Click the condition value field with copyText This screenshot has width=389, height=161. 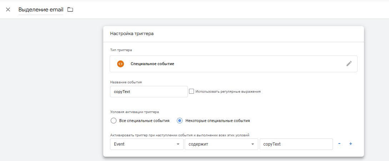296,144
